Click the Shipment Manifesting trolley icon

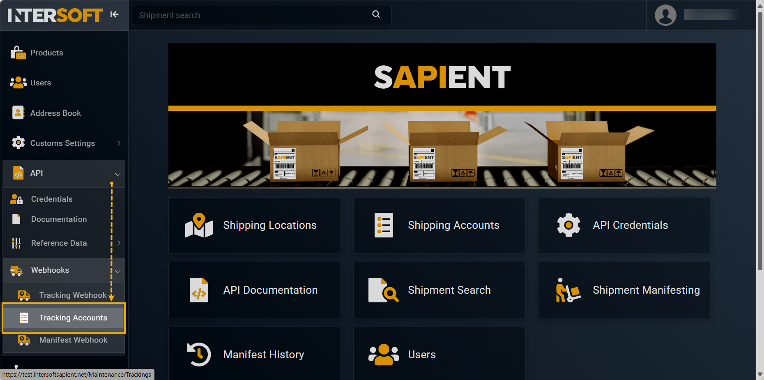click(568, 290)
